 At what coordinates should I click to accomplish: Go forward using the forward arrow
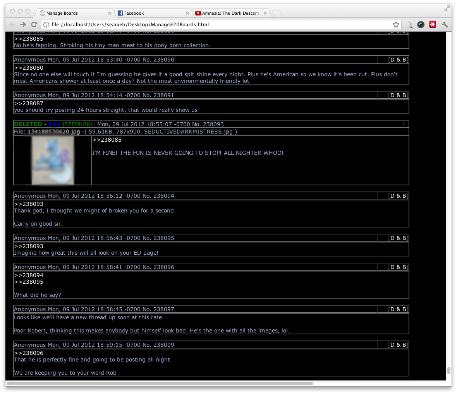23,24
